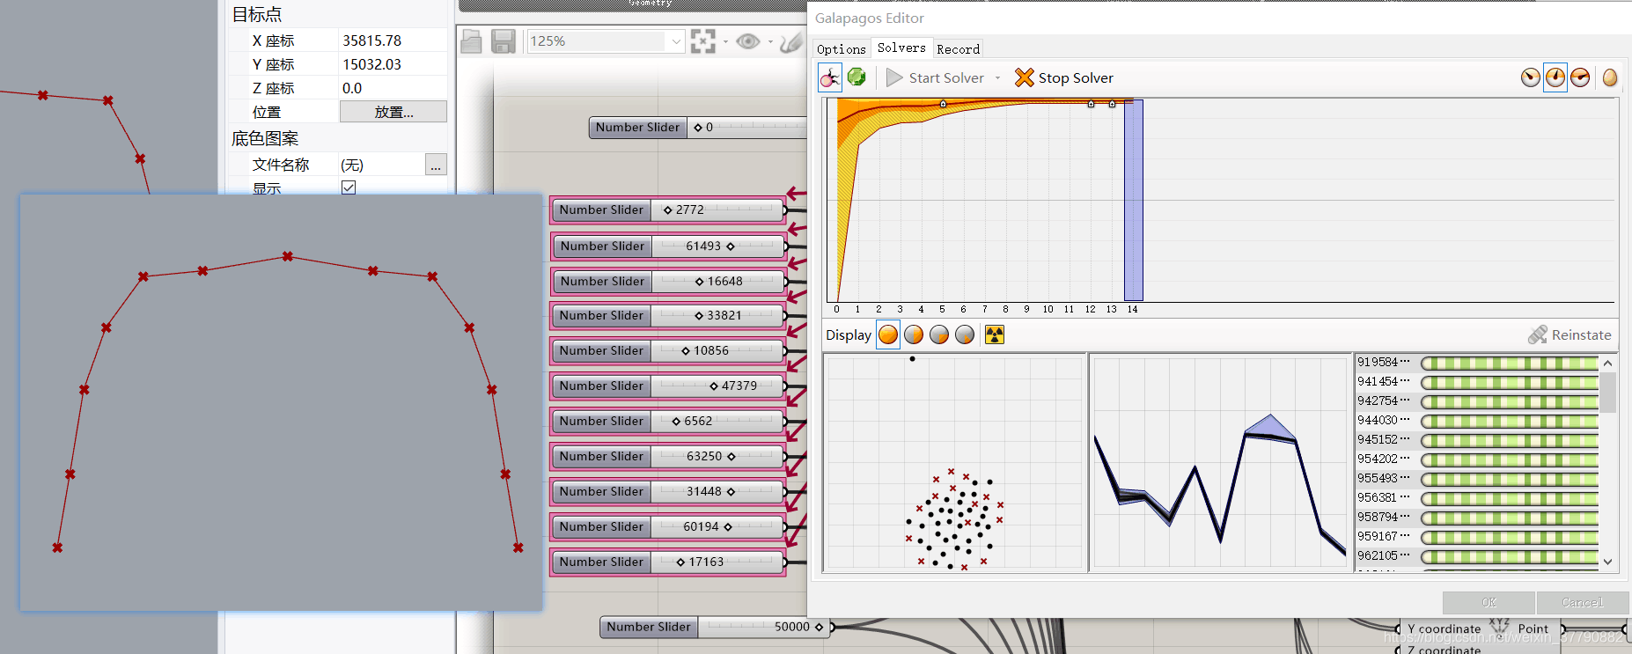Select the smallest-slice Display circle
This screenshot has width=1632, height=654.
(x=965, y=334)
